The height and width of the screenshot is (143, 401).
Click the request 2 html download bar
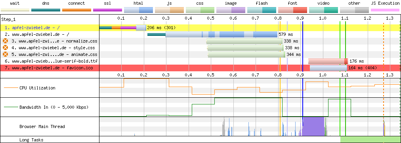pos(221,34)
